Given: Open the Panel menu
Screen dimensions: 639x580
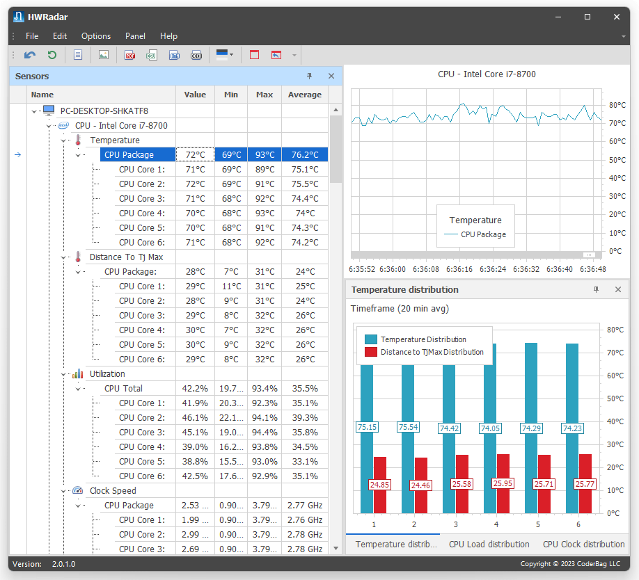Looking at the screenshot, I should [135, 36].
